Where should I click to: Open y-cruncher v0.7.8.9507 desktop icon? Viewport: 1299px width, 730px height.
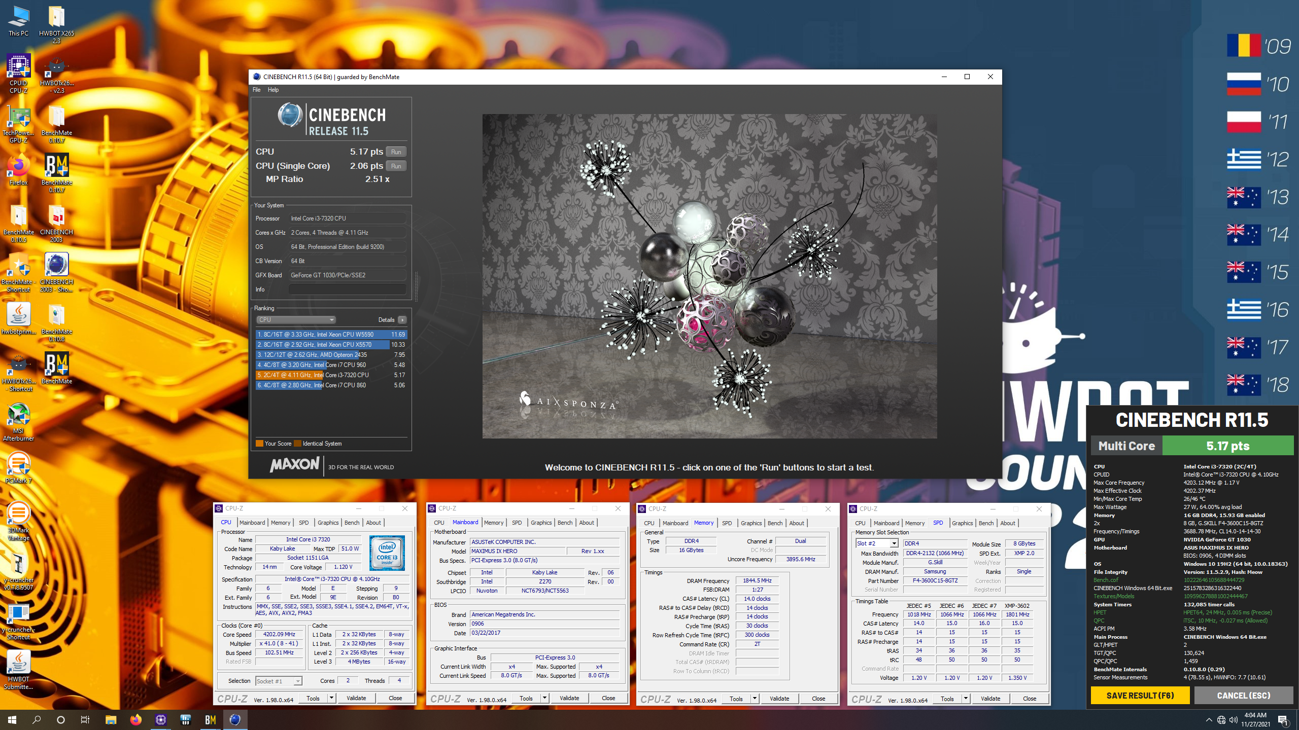[x=19, y=570]
